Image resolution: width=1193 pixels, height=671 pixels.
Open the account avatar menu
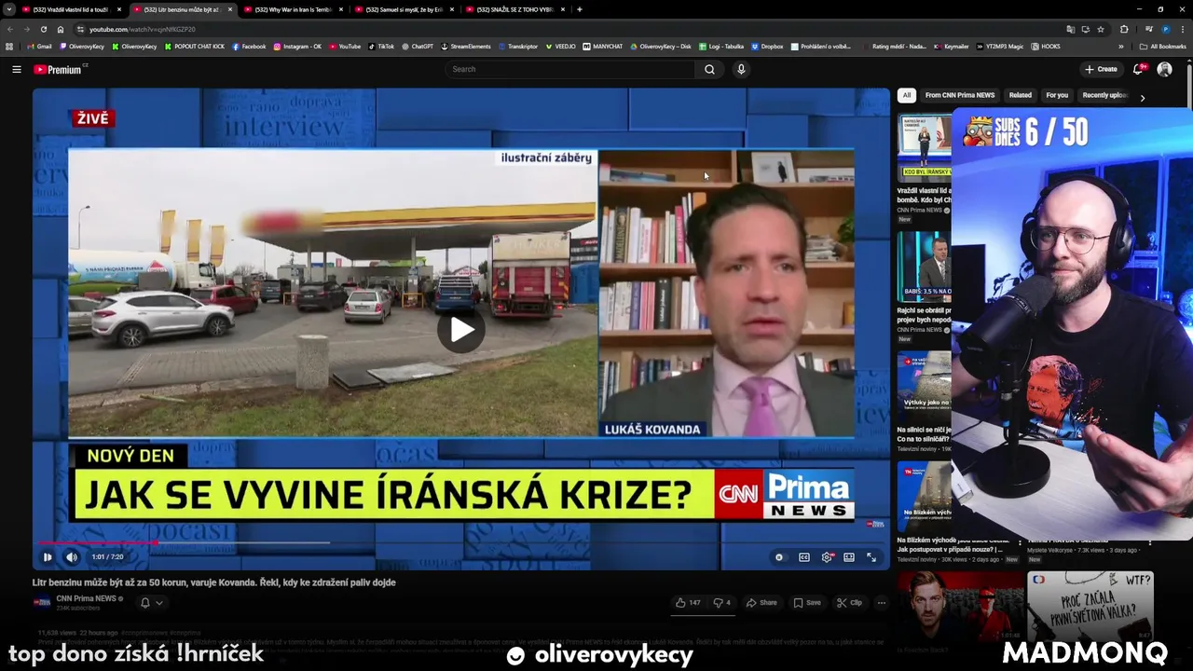(1164, 69)
